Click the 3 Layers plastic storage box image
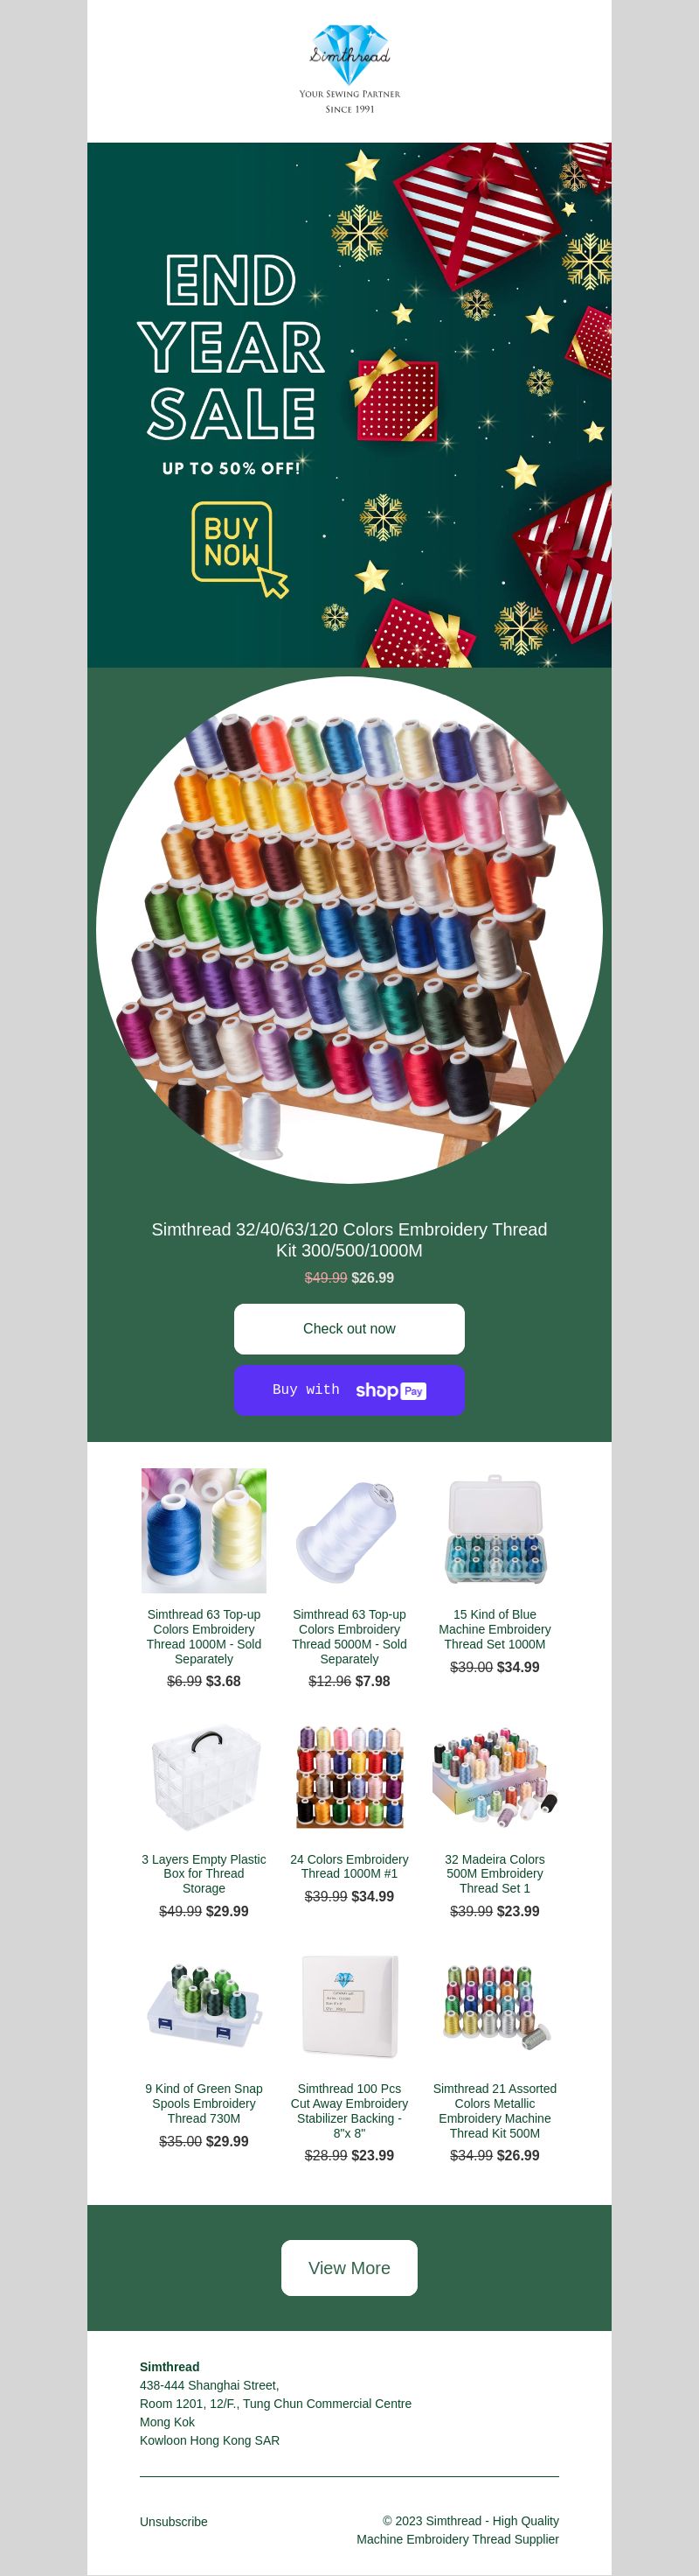 (204, 1775)
